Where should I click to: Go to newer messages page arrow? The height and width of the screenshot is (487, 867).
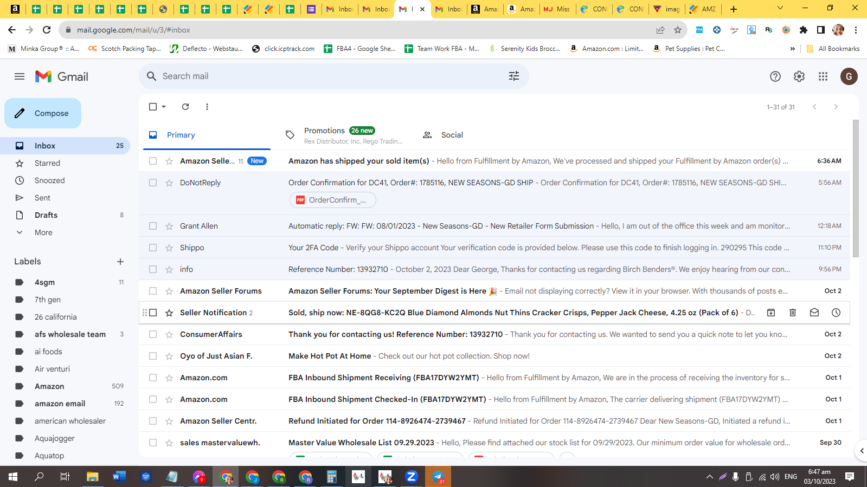(814, 107)
